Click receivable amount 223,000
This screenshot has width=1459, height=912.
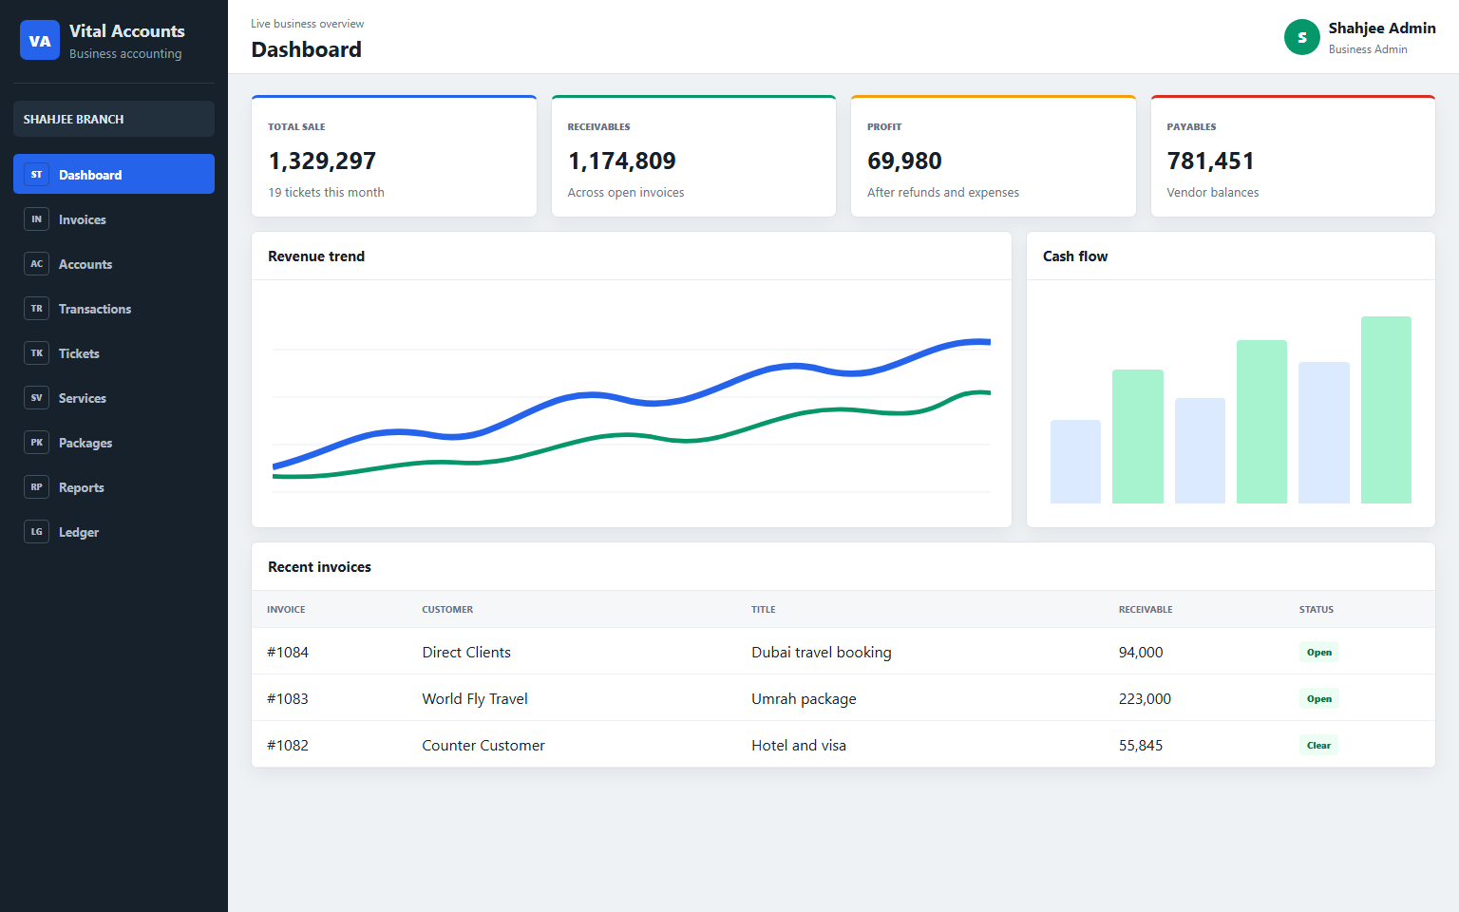pos(1145,698)
